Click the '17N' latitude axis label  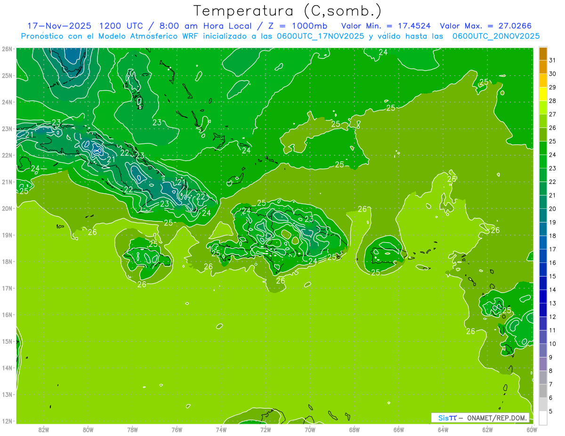(x=7, y=288)
